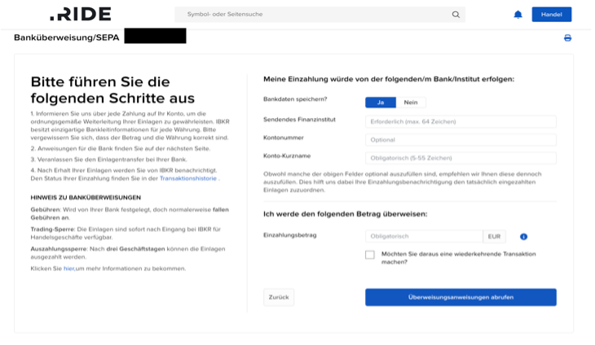Click the Sendendes Finanzinstitut field
The width and height of the screenshot is (595, 345).
pos(461,121)
